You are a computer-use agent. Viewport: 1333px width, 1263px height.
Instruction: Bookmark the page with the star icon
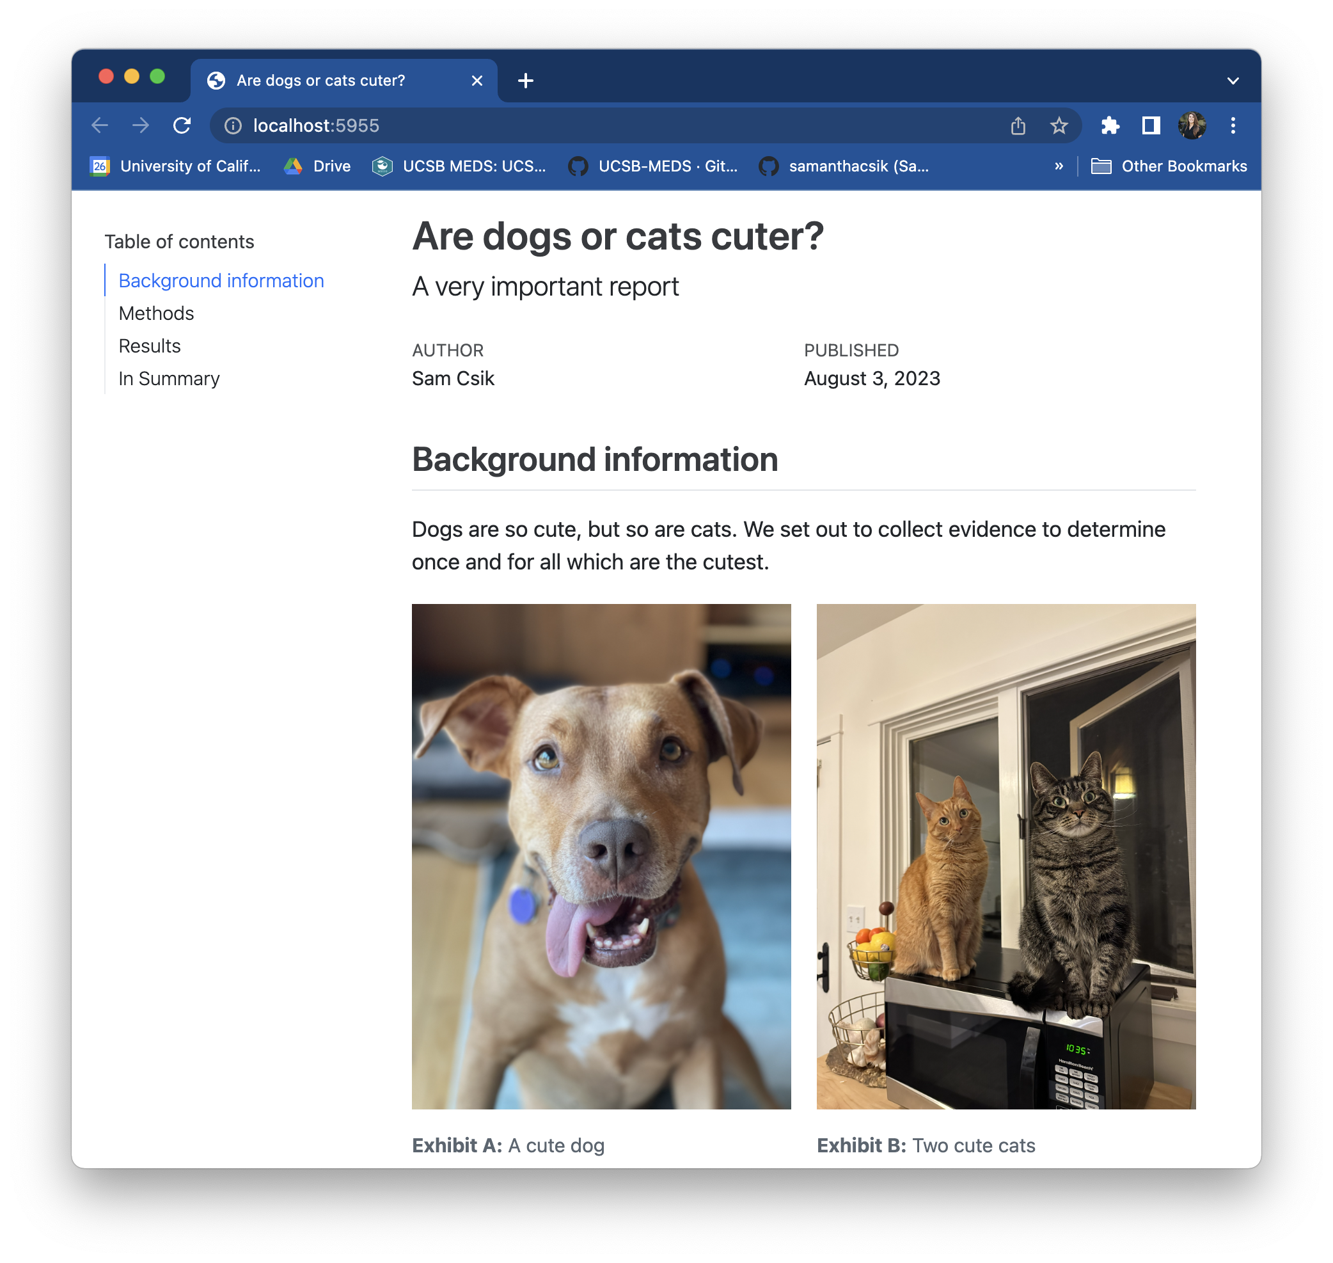pos(1059,126)
